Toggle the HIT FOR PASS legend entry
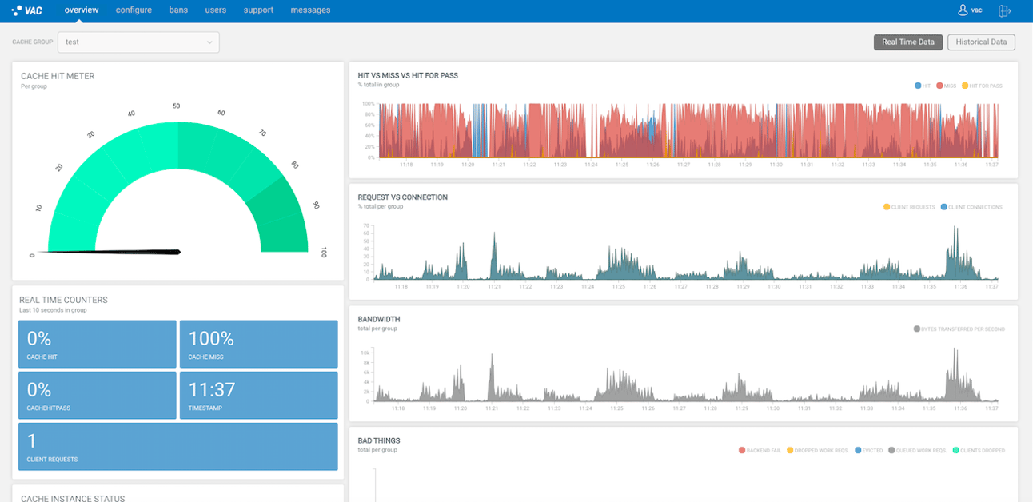The image size is (1033, 502). click(982, 86)
